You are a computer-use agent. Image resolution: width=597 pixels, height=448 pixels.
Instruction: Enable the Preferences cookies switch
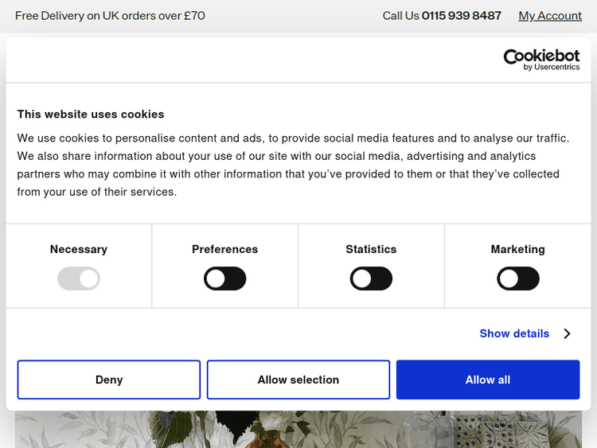tap(225, 279)
